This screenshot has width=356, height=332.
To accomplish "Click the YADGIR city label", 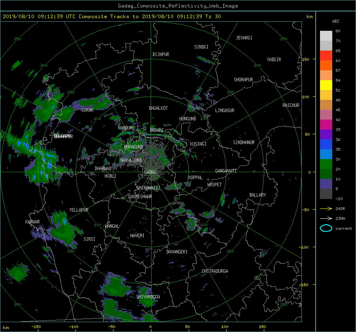I will [x=274, y=60].
